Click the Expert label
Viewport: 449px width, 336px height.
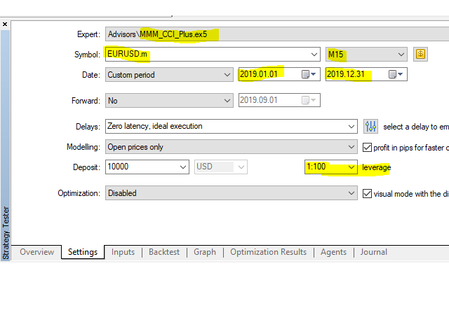coord(88,34)
